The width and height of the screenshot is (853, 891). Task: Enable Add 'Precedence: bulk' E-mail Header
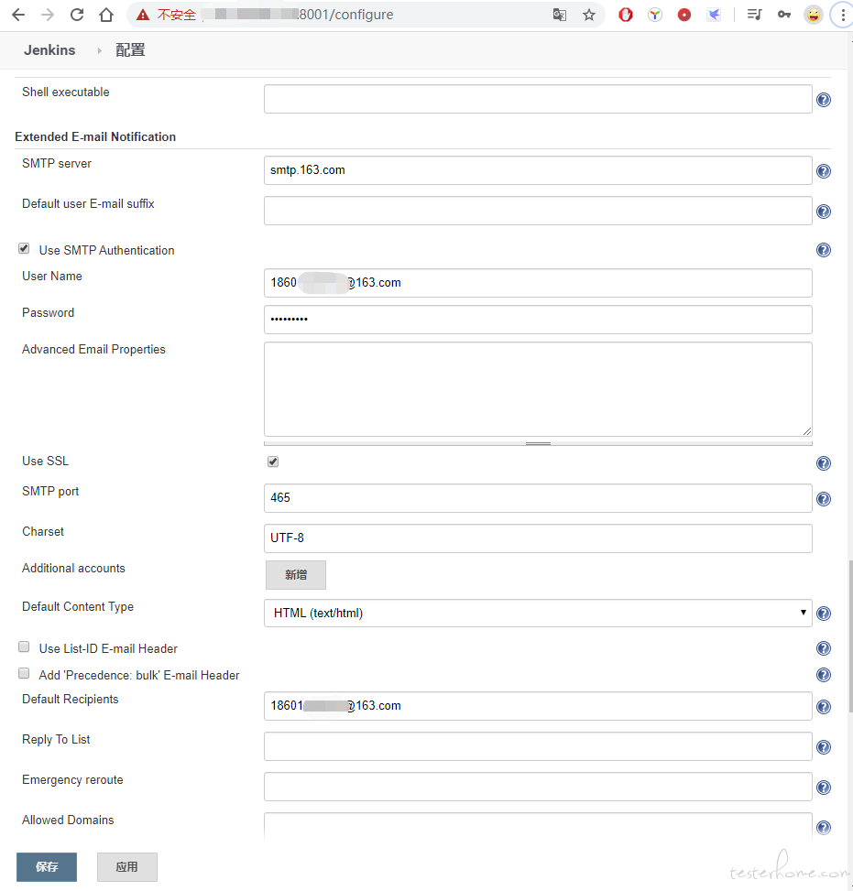24,673
